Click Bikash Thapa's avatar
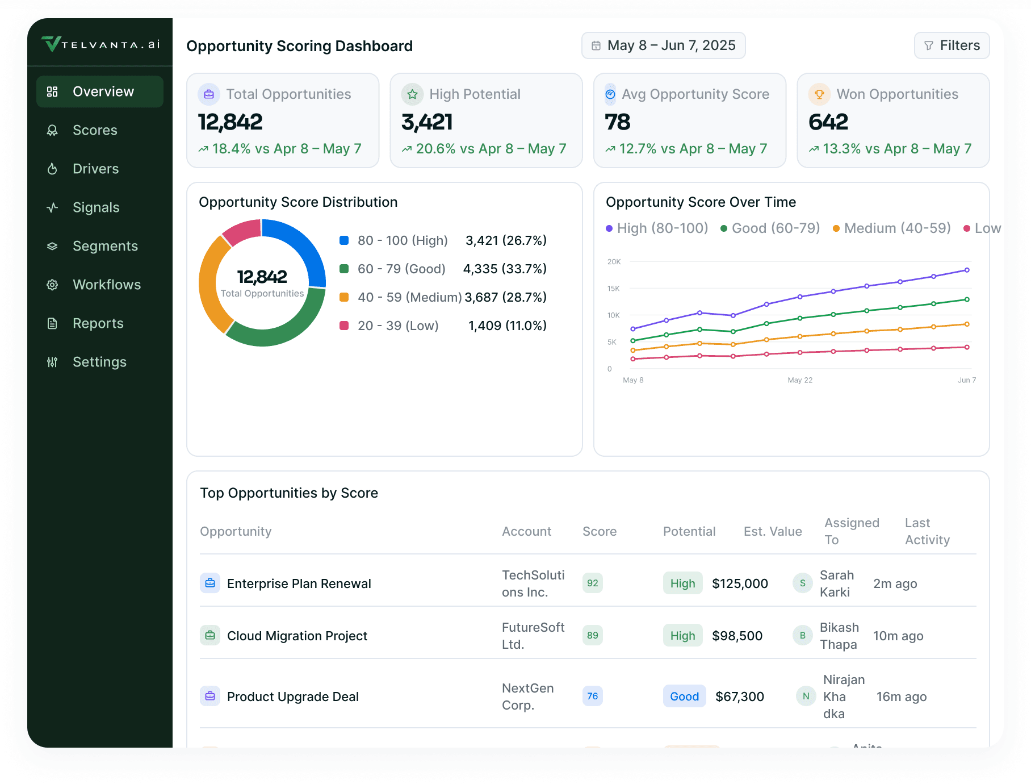The width and height of the screenshot is (1031, 784). click(803, 636)
